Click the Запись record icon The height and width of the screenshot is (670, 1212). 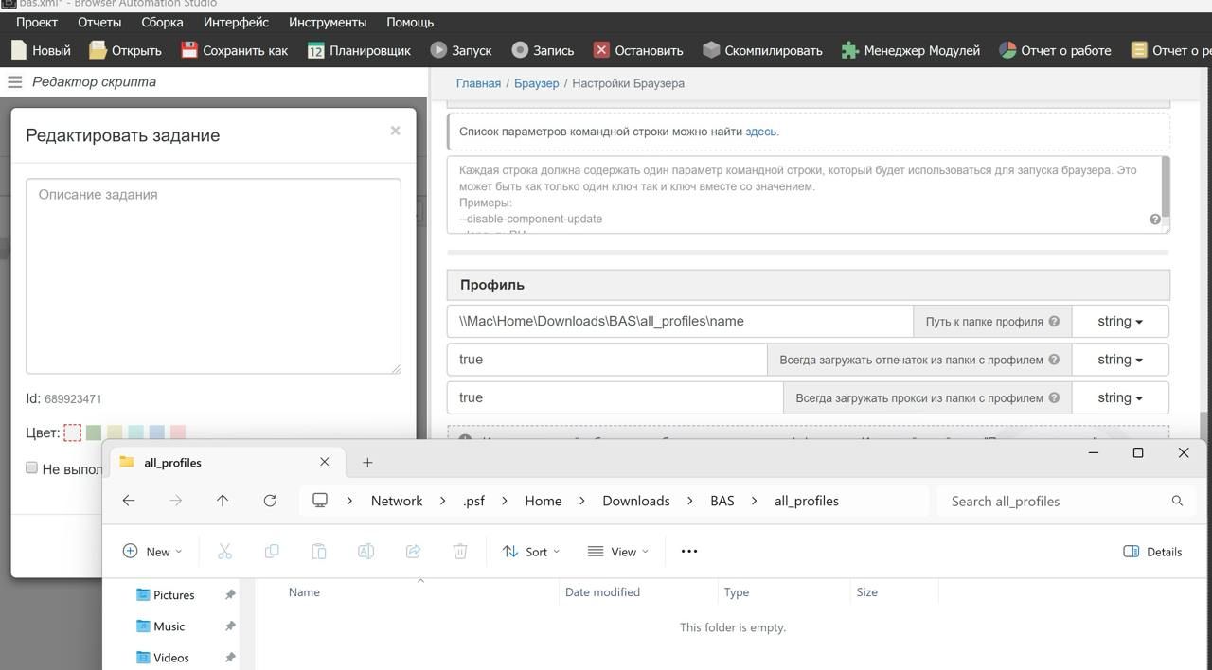pos(520,50)
